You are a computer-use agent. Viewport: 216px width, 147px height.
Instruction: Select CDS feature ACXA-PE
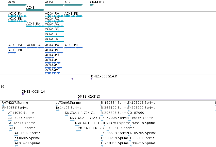tap(53, 63)
